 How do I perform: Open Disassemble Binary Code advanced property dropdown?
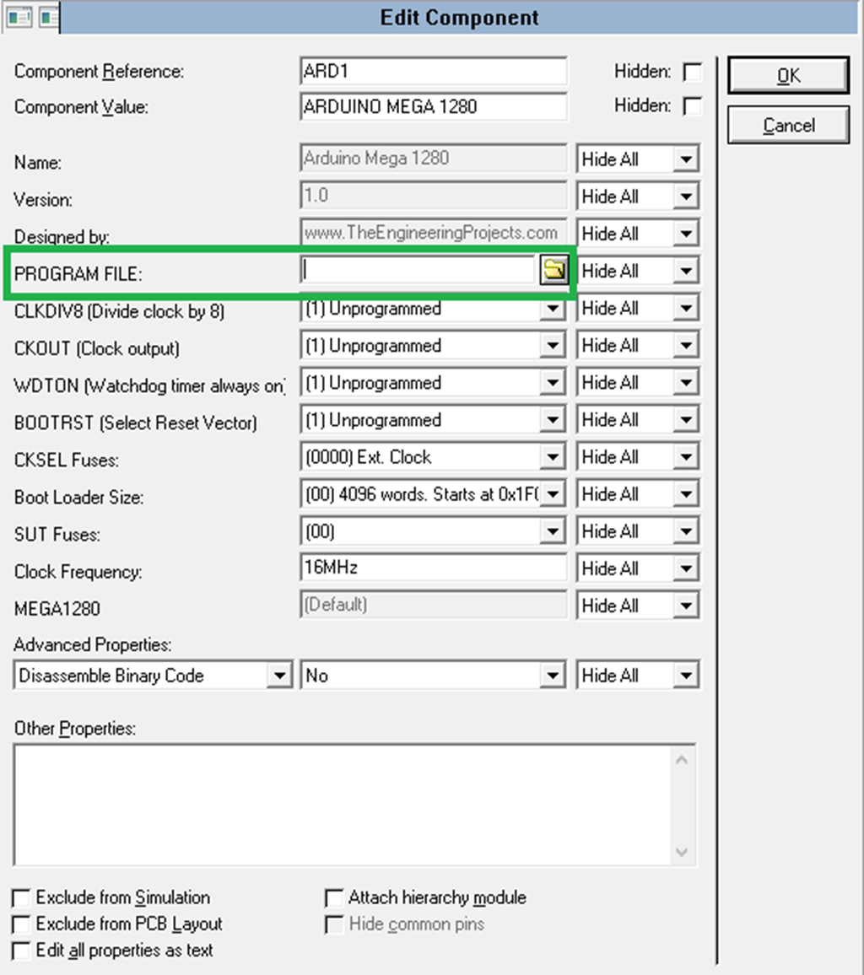pos(279,676)
